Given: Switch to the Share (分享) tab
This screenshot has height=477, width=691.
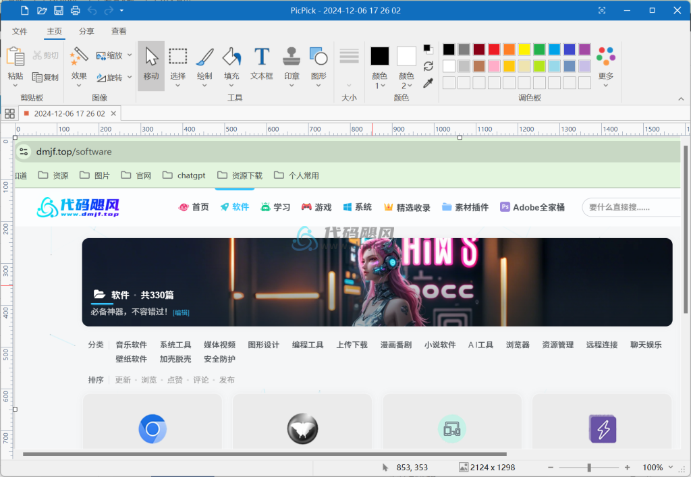Looking at the screenshot, I should (86, 31).
